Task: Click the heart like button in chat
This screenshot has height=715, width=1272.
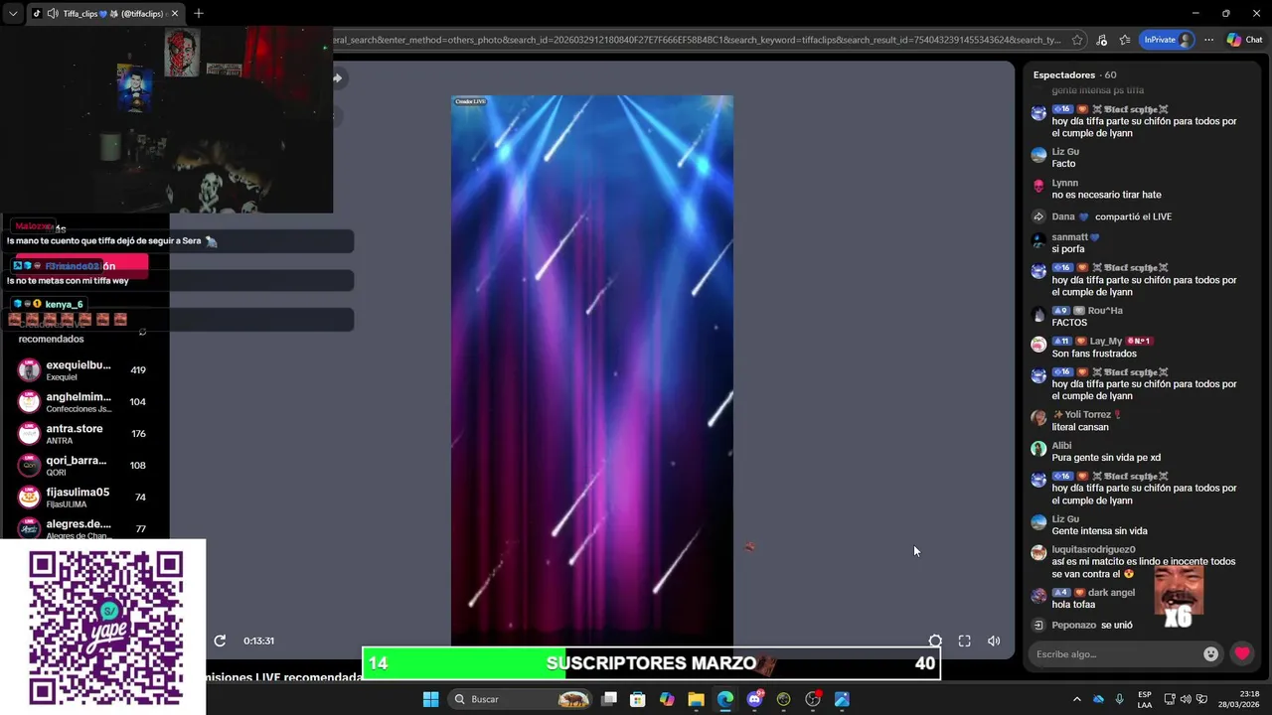Action: pos(1242,653)
